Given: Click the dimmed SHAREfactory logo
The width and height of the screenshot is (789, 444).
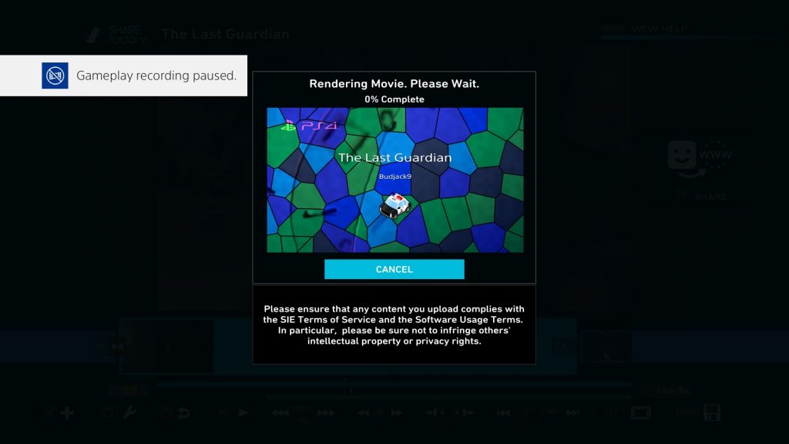Looking at the screenshot, I should 117,35.
